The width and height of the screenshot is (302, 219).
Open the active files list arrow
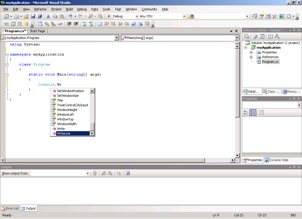pyautogui.click(x=231, y=31)
